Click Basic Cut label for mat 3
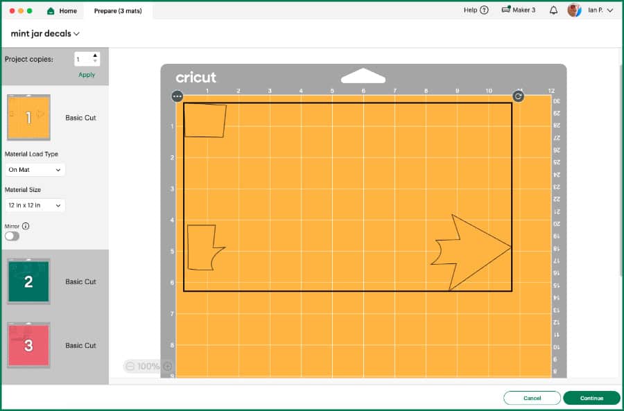 coord(81,346)
